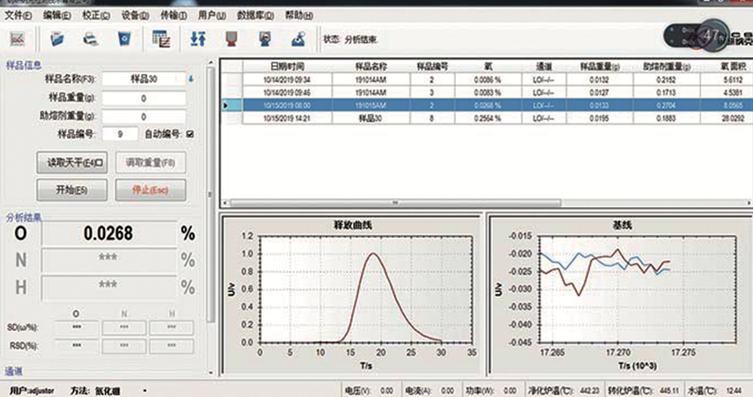Click the open folder toolbar icon
Viewport: 753px width, 397px height.
pyautogui.click(x=57, y=39)
